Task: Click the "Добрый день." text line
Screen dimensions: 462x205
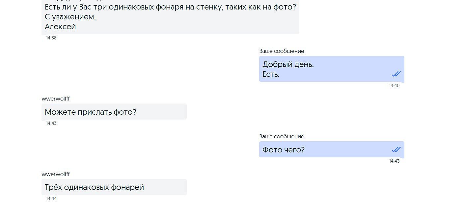Action: (288, 64)
